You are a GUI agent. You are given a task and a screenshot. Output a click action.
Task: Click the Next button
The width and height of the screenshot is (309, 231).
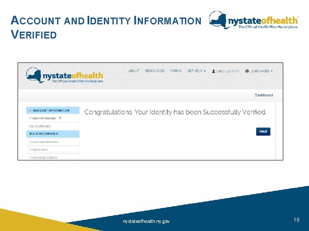[x=263, y=131]
